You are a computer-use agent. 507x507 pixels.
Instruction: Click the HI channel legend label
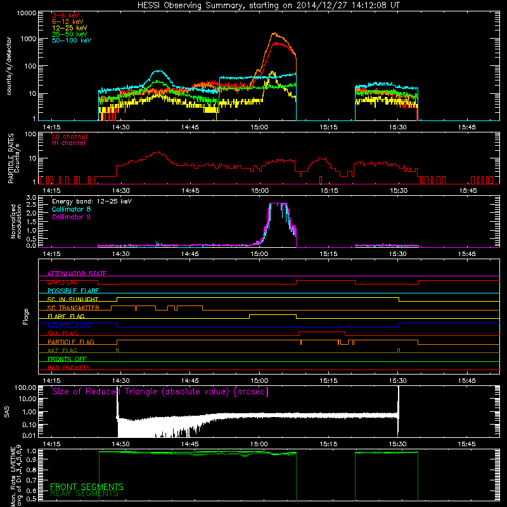point(68,143)
